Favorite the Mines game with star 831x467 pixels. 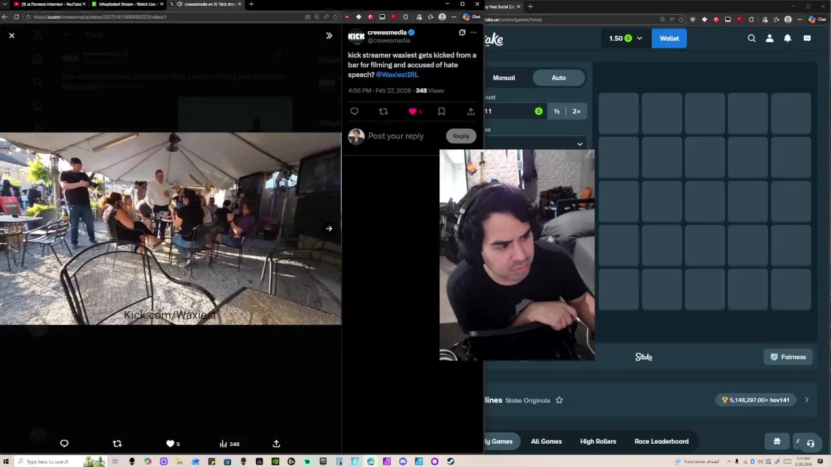tap(559, 400)
